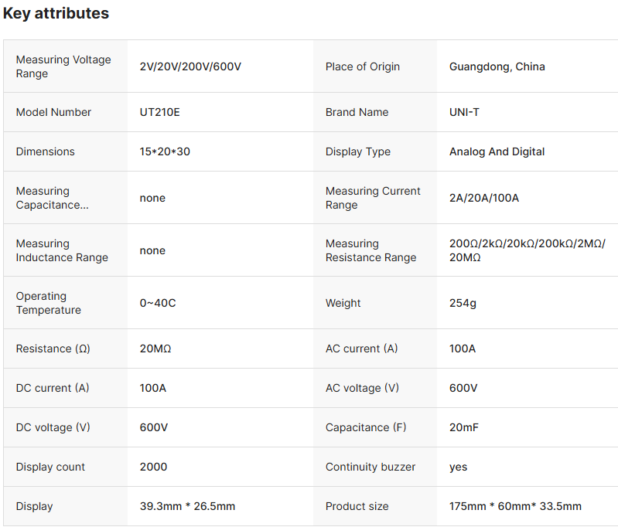Click the Capacitance (F) 20mF value

tap(466, 427)
